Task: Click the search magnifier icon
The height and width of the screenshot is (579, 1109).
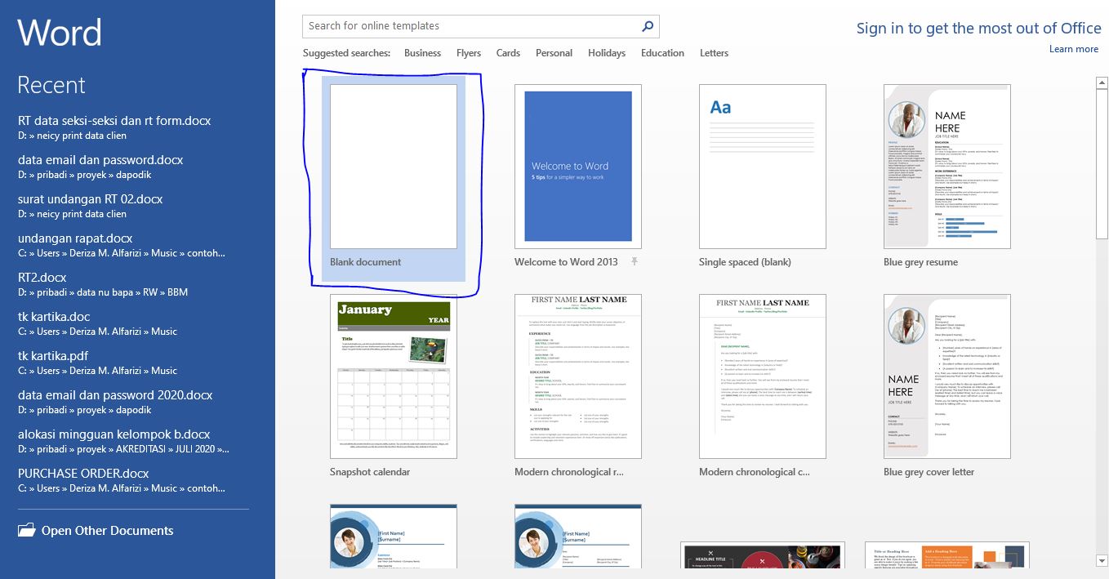Action: (x=648, y=26)
